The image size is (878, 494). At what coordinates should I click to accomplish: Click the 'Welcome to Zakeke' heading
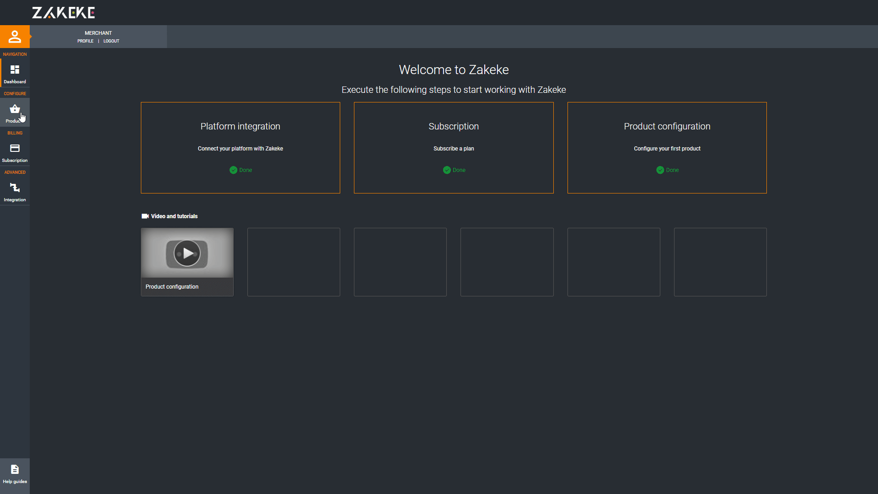454,70
